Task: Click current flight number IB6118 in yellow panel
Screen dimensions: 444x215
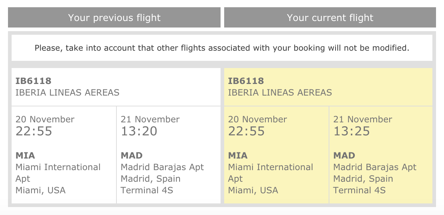Action: 246,81
